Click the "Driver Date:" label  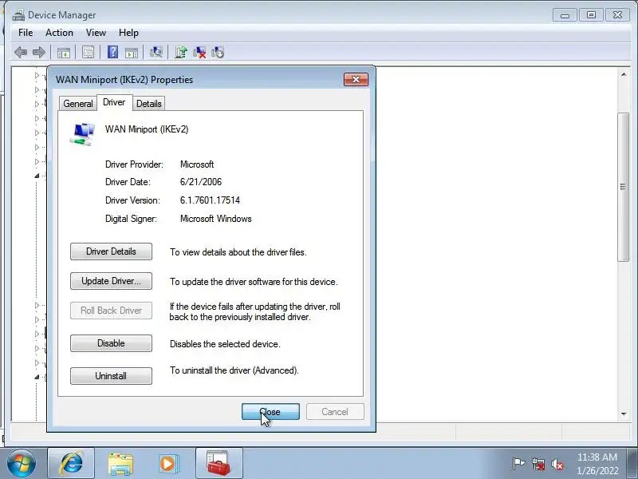(128, 182)
